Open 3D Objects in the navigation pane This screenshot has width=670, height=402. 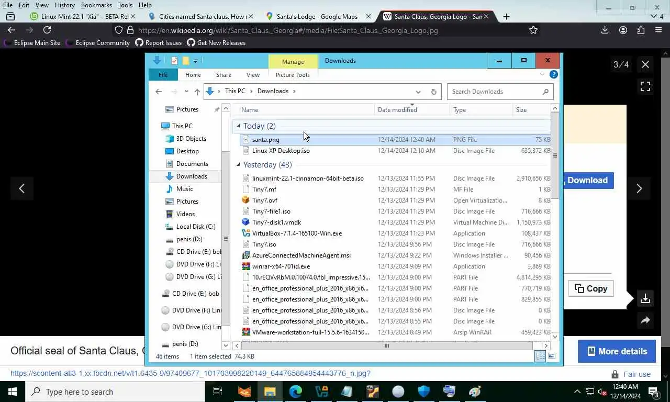coord(191,139)
